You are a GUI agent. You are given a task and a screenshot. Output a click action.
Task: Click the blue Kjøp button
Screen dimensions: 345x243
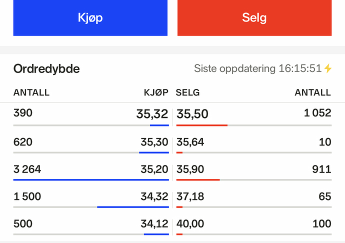[x=90, y=17]
